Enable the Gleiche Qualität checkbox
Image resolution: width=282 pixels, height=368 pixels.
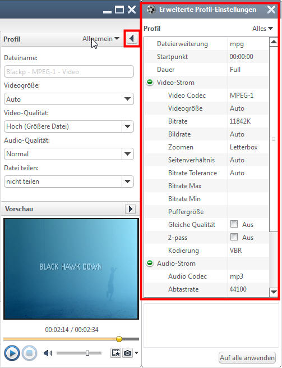(234, 224)
